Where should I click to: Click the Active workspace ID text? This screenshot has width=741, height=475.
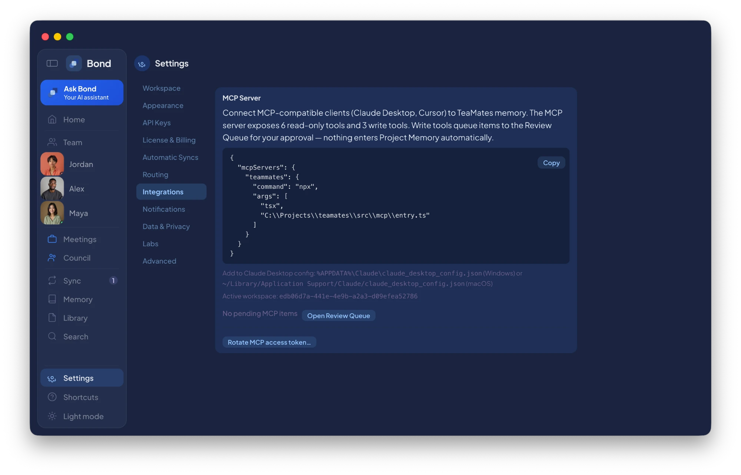[x=348, y=296]
